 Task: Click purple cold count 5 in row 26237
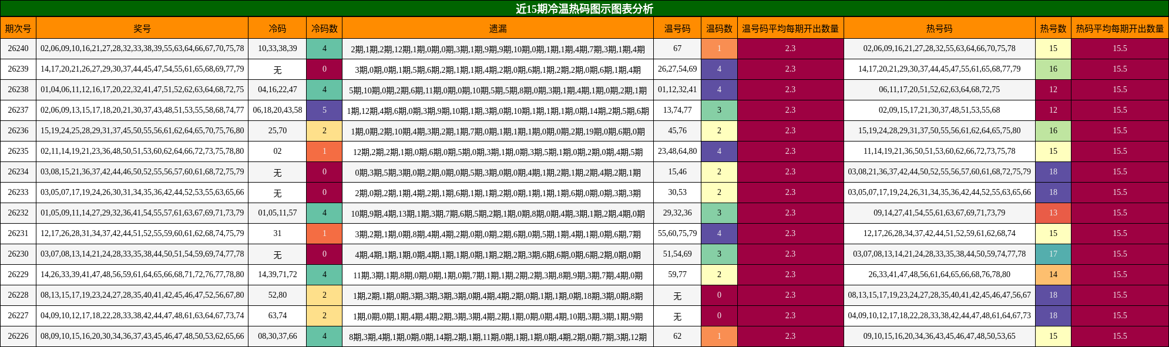click(324, 110)
